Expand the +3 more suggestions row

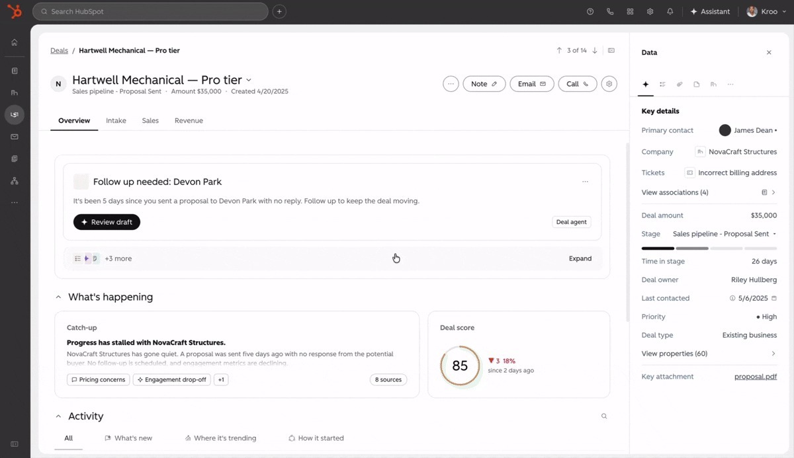coord(580,258)
